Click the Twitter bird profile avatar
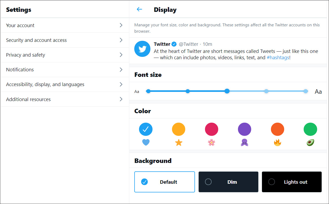This screenshot has height=204, width=329. 142,49
